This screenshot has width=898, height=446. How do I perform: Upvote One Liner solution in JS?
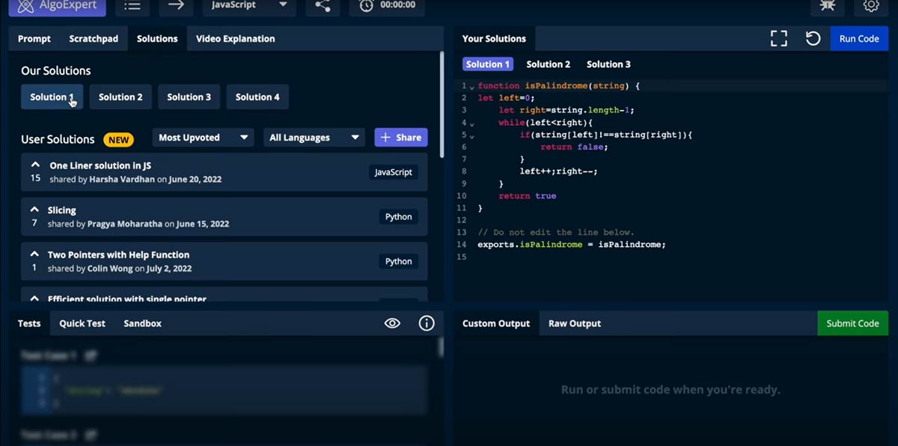[35, 165]
